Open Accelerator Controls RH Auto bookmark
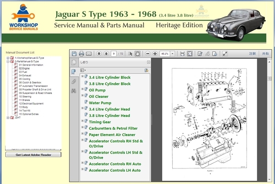Image resolution: width=275 pixels, height=184 pixels. [115, 164]
